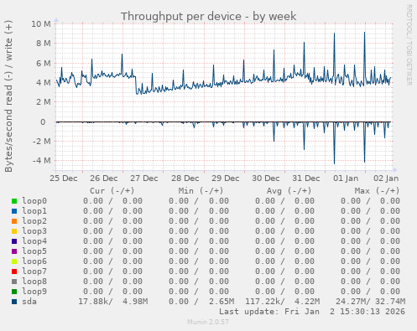Click the '-2 M' y-axis label
This screenshot has height=331, width=417.
click(42, 142)
